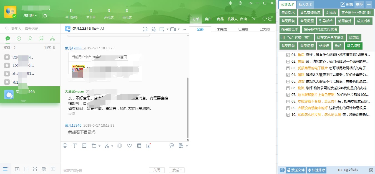The height and width of the screenshot is (174, 375).
Task: Click the red envelope icon with red dot
Action: [149, 145]
